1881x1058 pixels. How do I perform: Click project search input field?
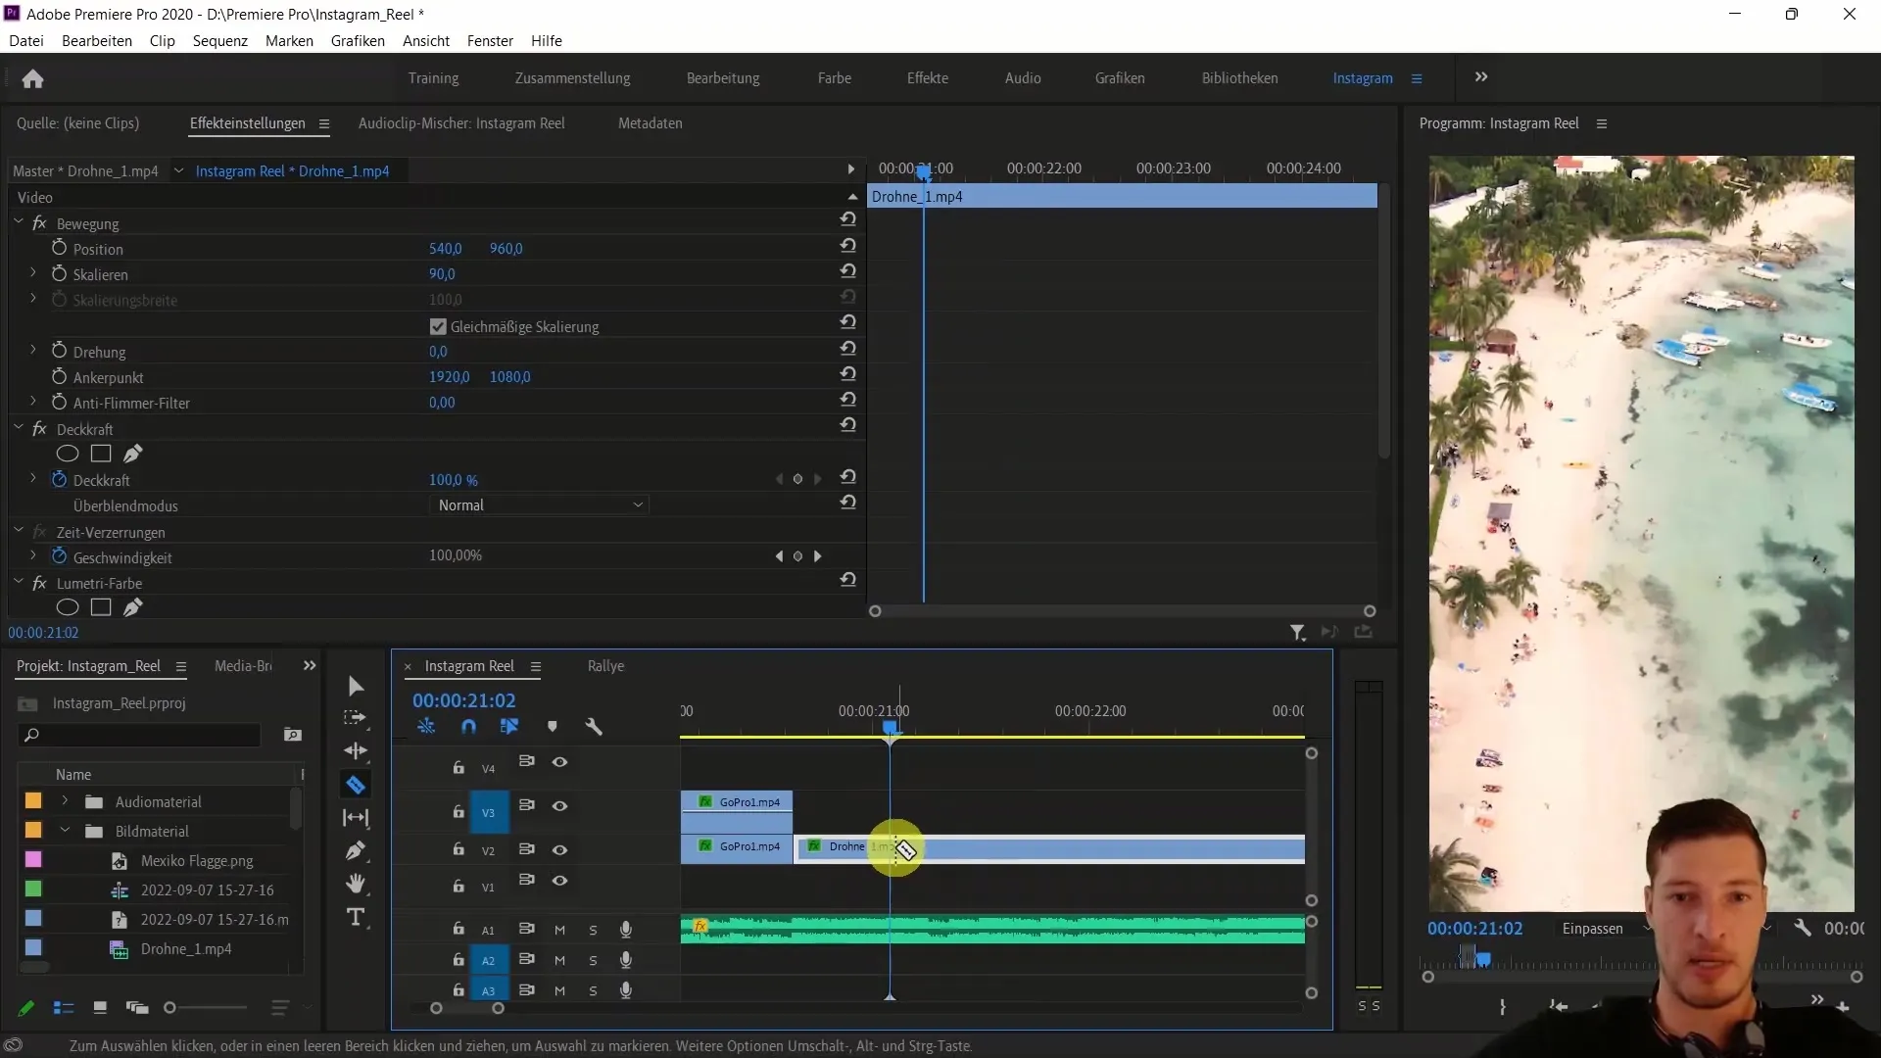click(139, 735)
